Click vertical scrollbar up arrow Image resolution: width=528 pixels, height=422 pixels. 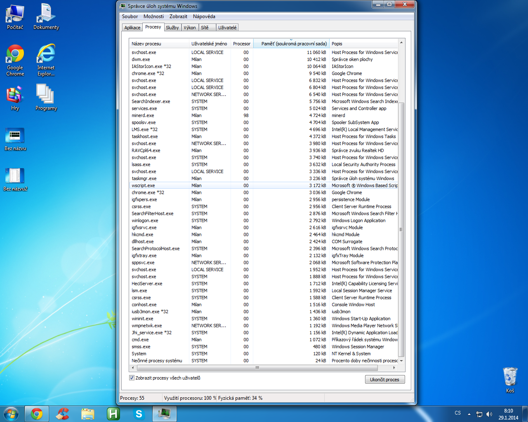401,43
